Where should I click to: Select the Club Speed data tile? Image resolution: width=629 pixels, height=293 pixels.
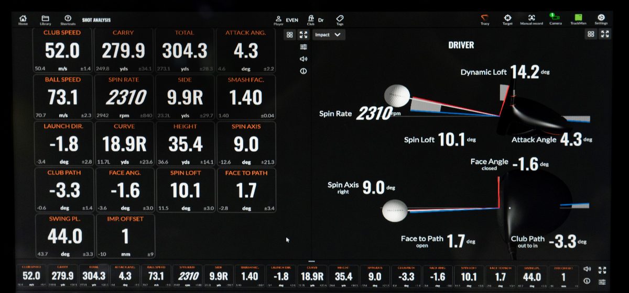click(x=62, y=50)
